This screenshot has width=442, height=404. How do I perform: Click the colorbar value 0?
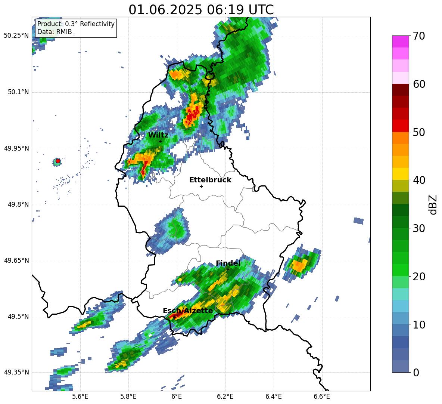click(x=416, y=372)
